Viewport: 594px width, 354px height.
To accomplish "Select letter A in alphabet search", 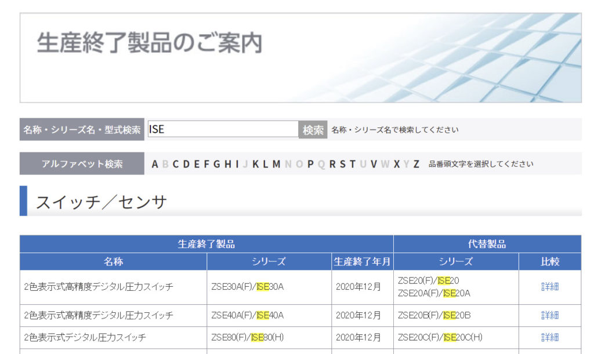I will [x=155, y=164].
